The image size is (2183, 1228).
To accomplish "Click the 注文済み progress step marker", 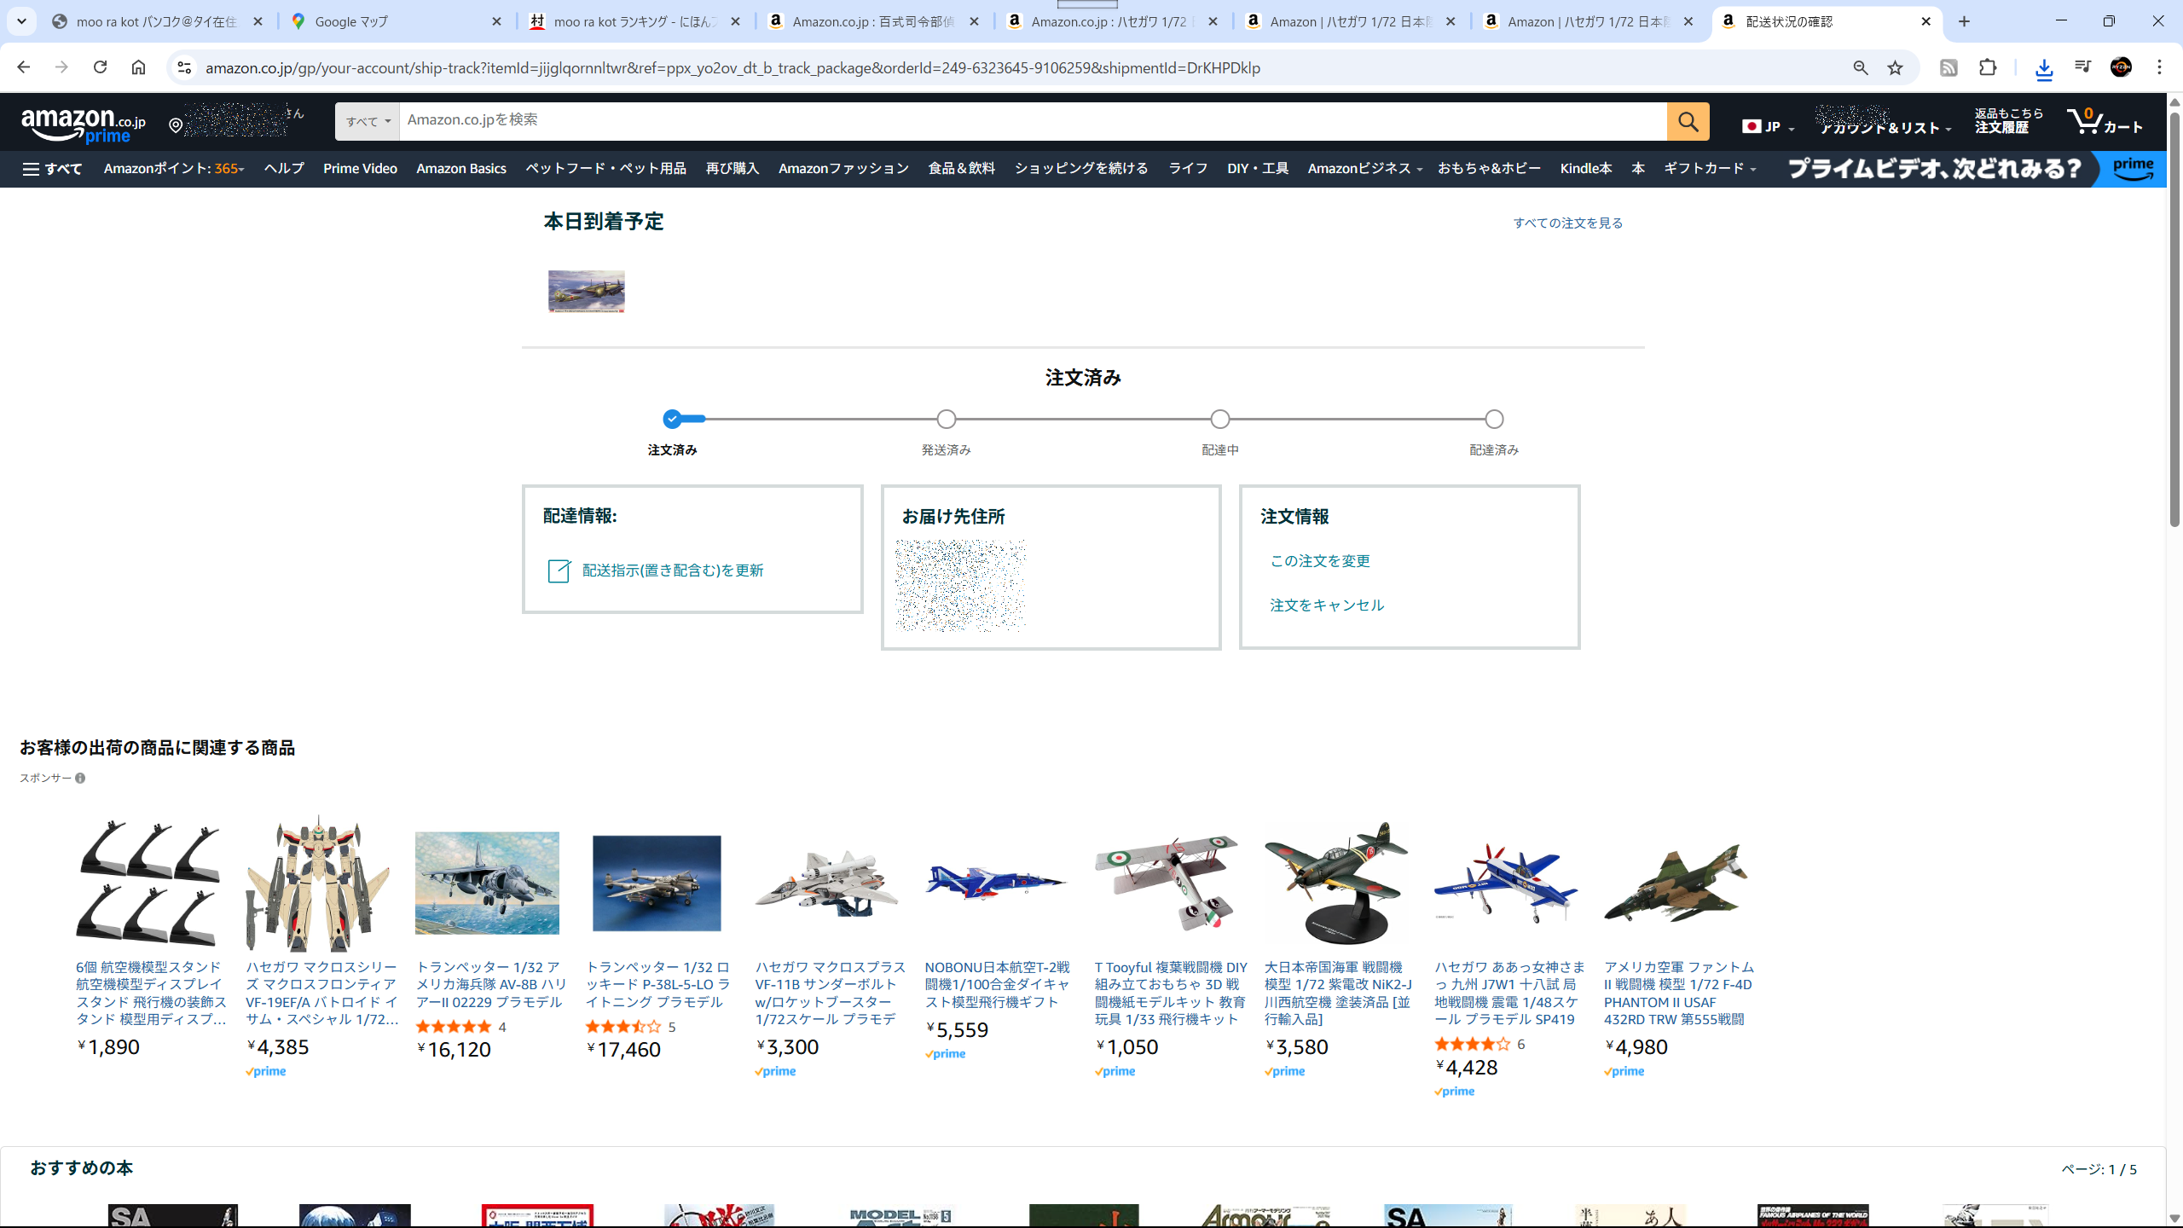I will click(x=672, y=419).
